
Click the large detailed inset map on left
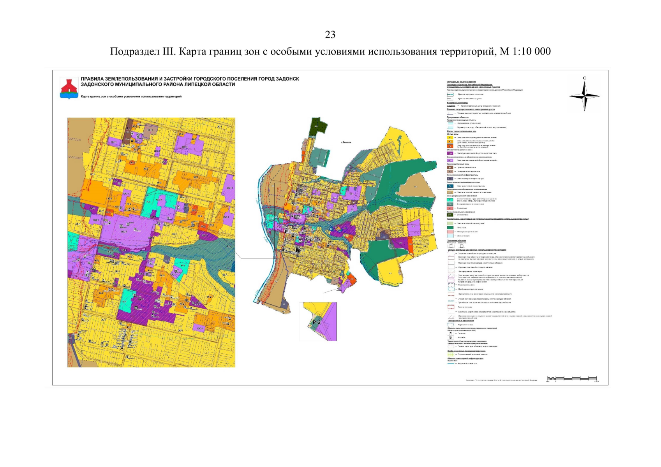coord(151,242)
